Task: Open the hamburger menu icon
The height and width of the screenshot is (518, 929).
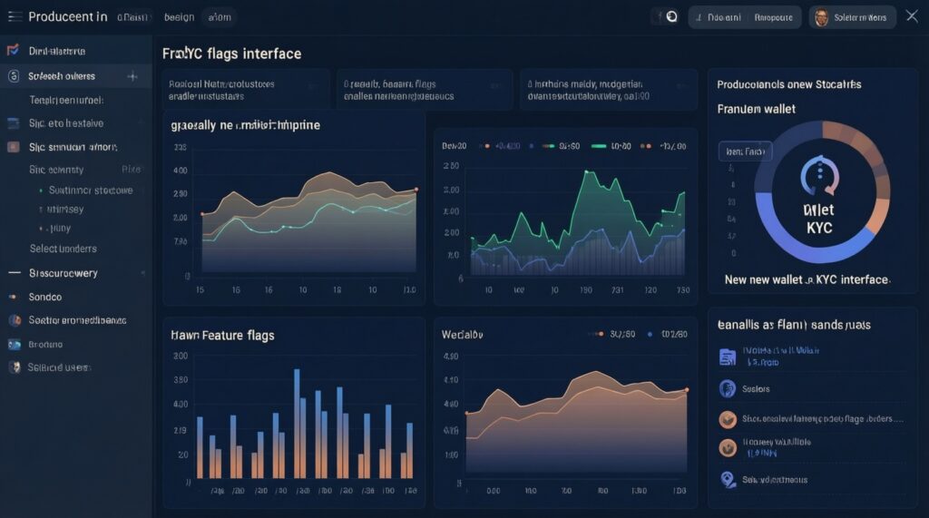Action: [15, 16]
